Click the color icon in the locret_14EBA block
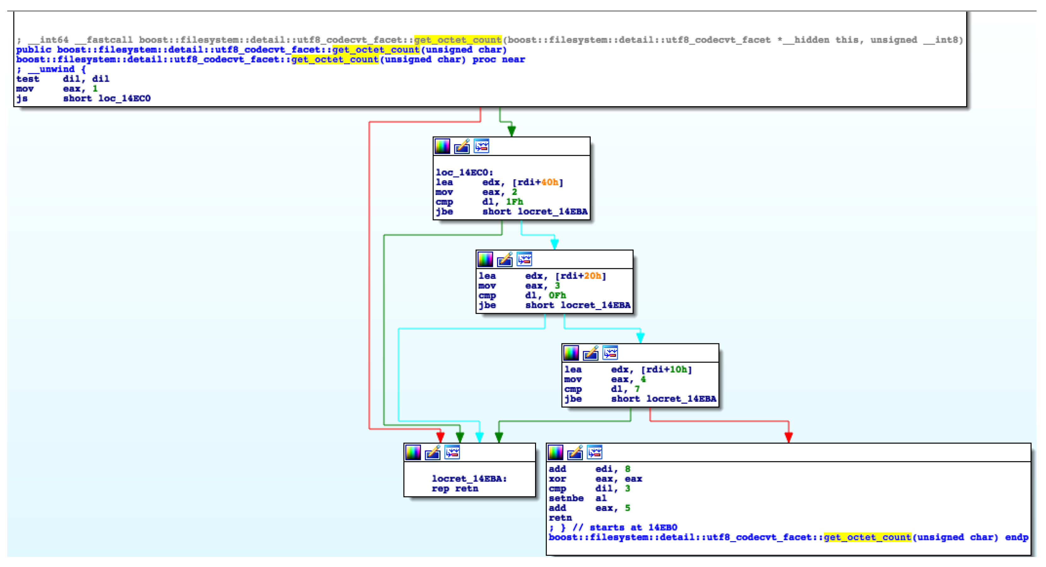This screenshot has width=1046, height=567. [x=413, y=453]
